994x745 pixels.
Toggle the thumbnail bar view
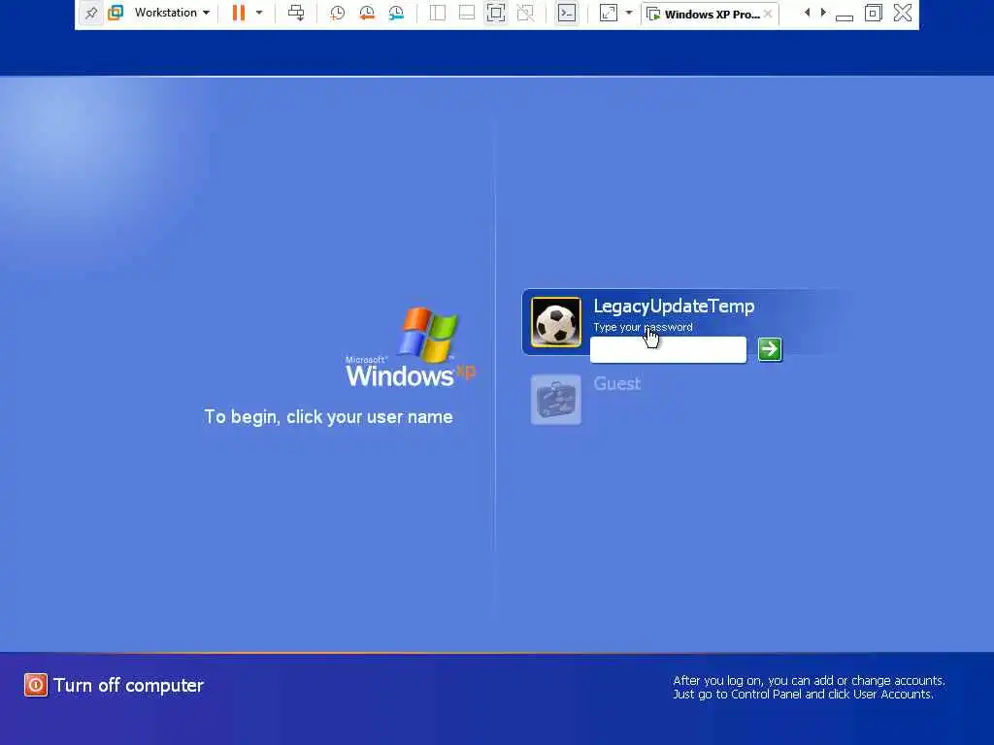(467, 13)
